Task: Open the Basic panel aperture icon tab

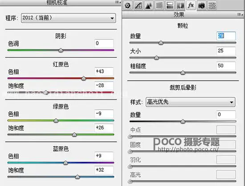Action: pos(128,5)
